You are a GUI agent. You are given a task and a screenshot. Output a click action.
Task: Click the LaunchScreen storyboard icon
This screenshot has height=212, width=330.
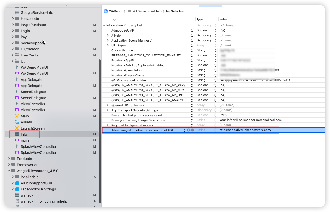click(17, 128)
